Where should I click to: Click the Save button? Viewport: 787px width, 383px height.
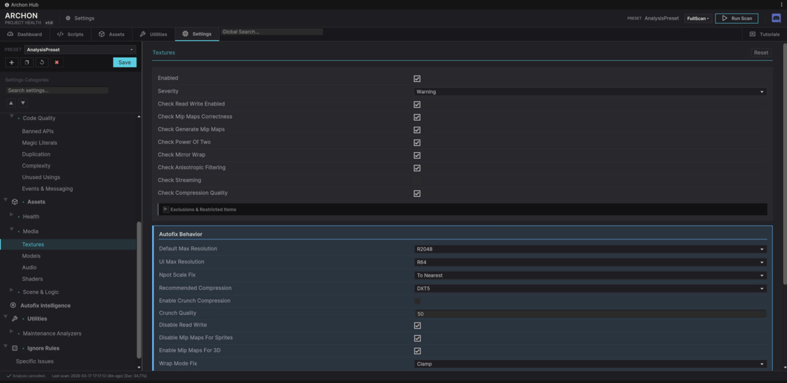click(x=125, y=62)
